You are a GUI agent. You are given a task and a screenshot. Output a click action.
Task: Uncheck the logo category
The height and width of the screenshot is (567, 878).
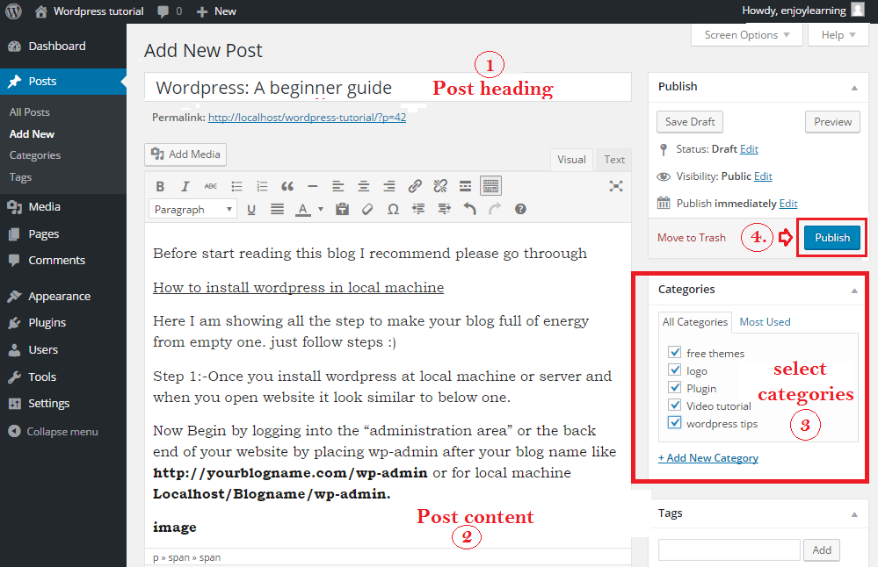point(675,370)
